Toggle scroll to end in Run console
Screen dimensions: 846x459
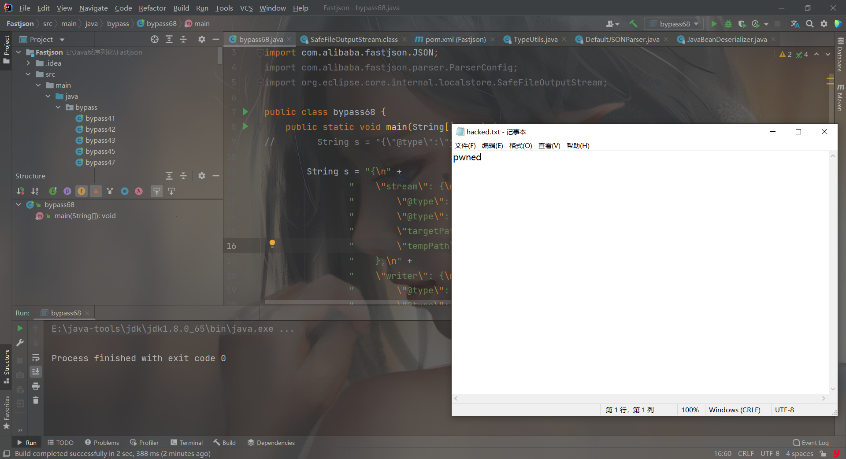coord(36,372)
